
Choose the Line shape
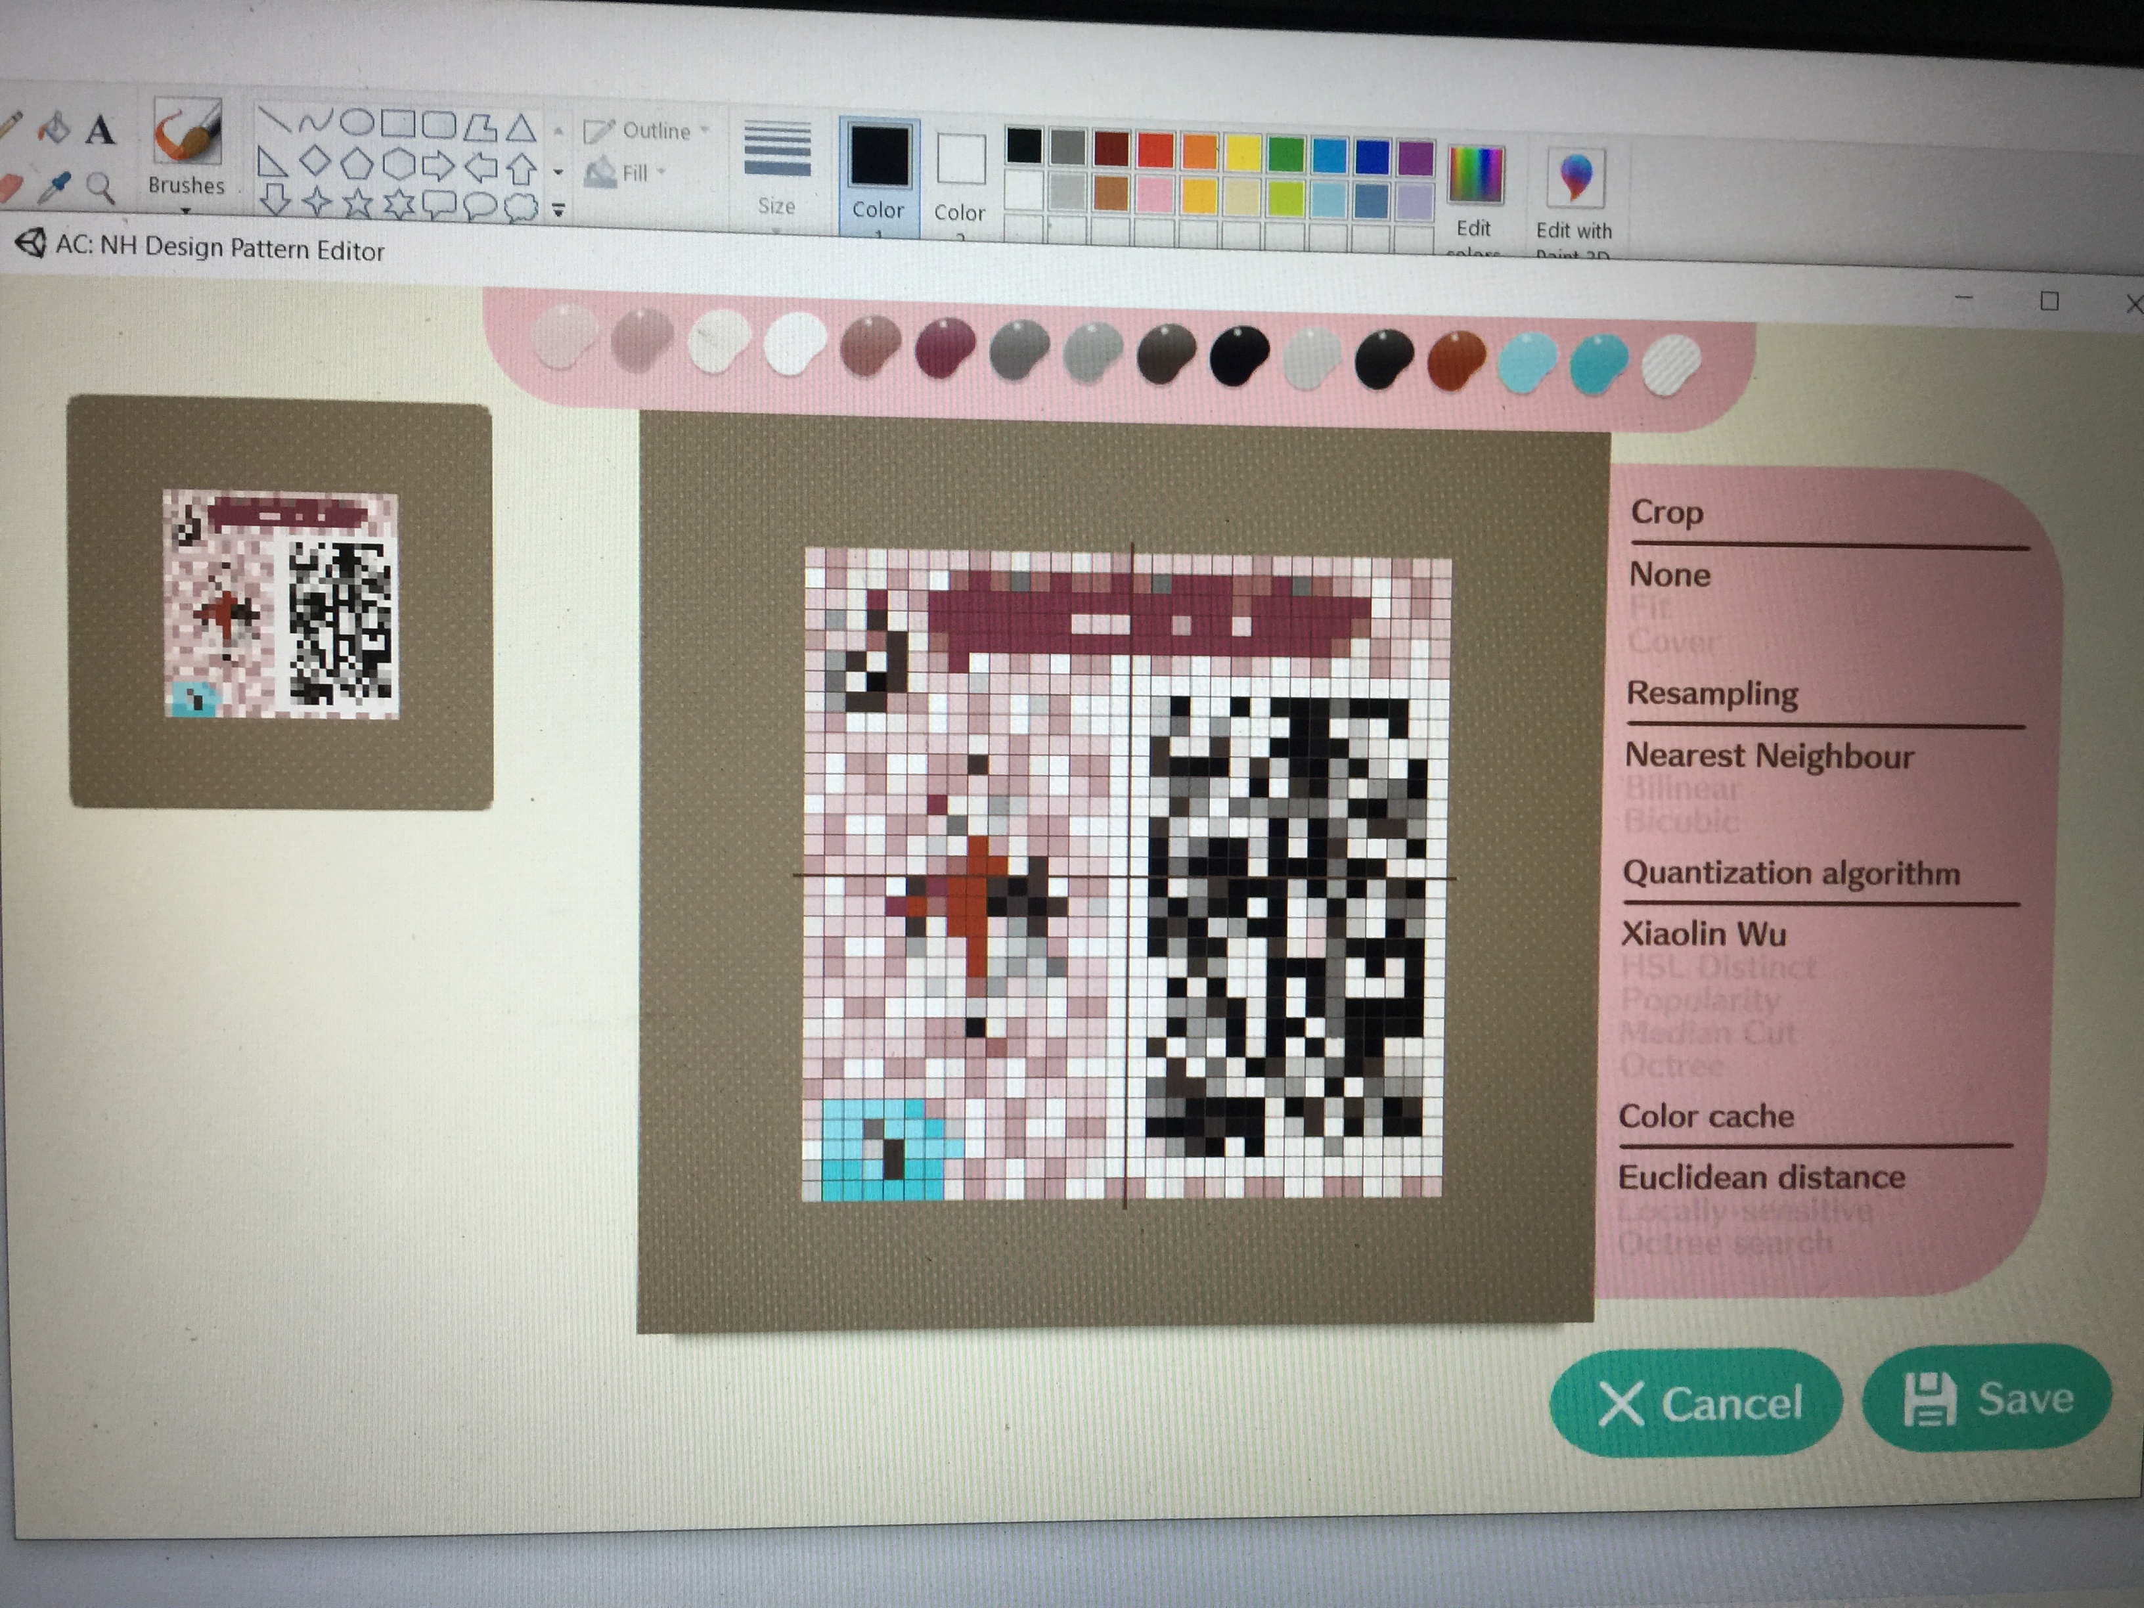275,120
